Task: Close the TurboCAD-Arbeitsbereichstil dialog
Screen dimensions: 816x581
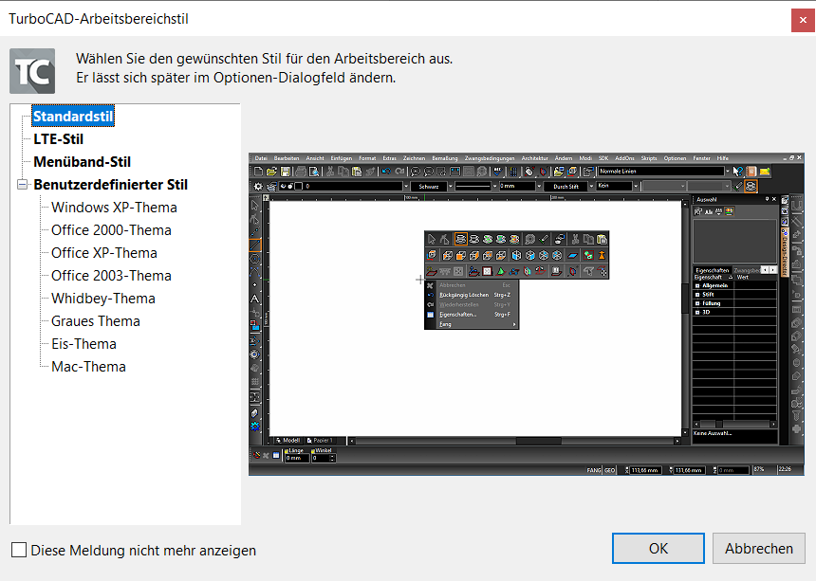Action: click(803, 21)
